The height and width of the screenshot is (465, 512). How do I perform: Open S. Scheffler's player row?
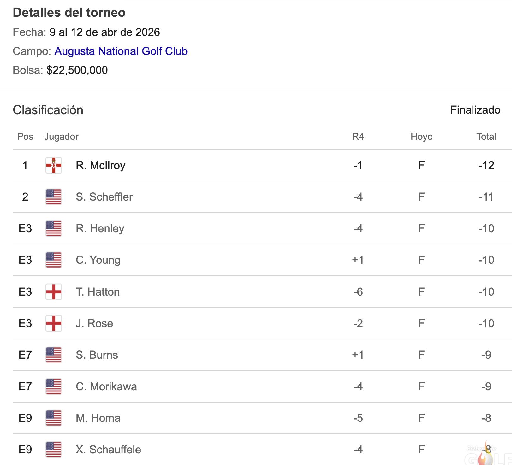pos(104,197)
